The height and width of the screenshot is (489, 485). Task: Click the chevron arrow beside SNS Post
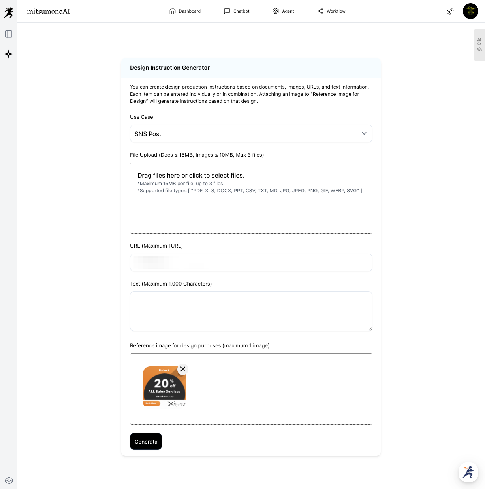coord(364,134)
